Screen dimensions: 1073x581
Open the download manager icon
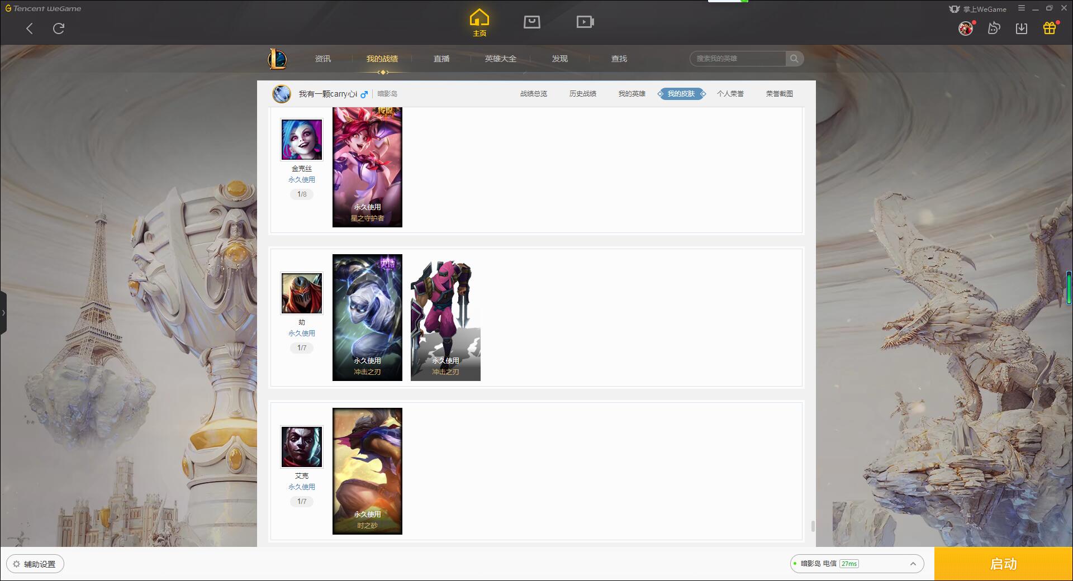(x=1022, y=28)
